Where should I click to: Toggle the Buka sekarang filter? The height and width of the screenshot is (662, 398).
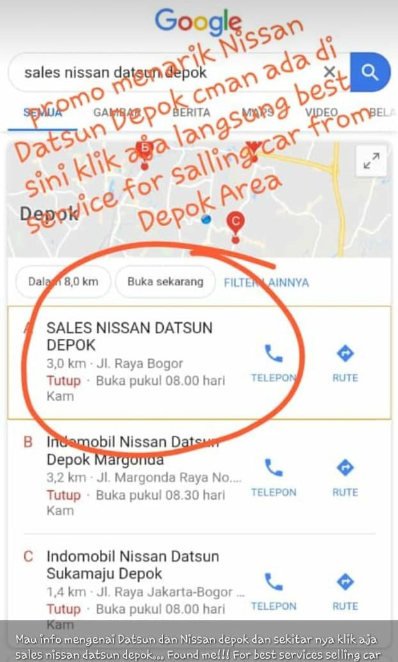pyautogui.click(x=165, y=282)
